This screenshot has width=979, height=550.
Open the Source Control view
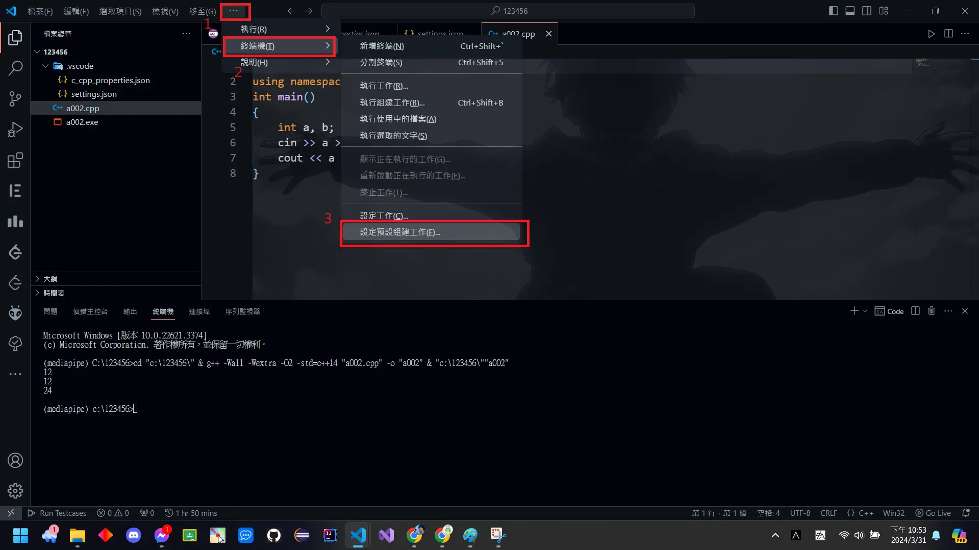[x=15, y=99]
